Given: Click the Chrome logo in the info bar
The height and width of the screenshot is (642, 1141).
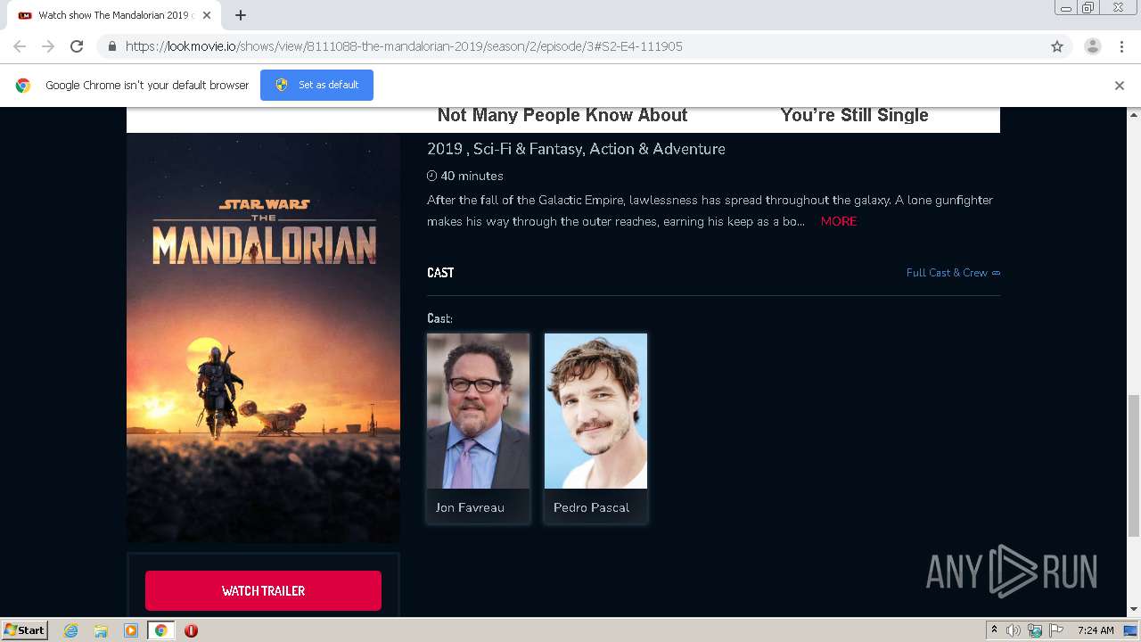Looking at the screenshot, I should (23, 86).
